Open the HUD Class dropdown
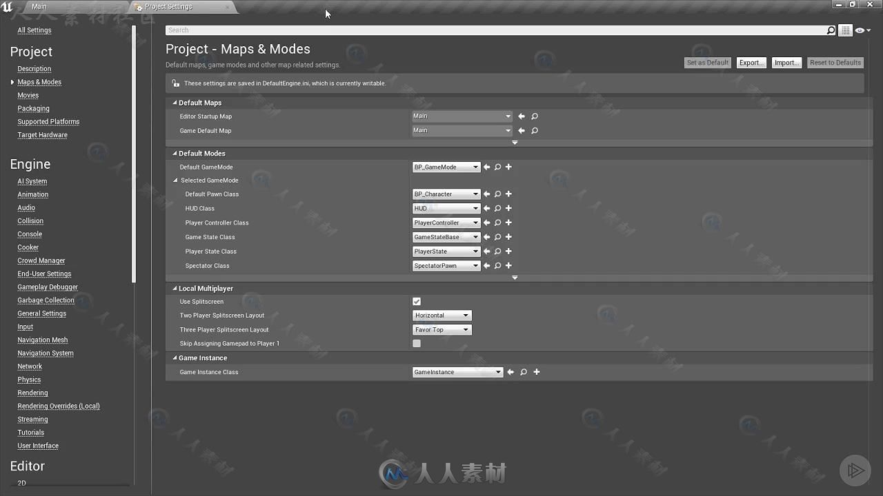Image resolution: width=883 pixels, height=496 pixels. pos(446,209)
